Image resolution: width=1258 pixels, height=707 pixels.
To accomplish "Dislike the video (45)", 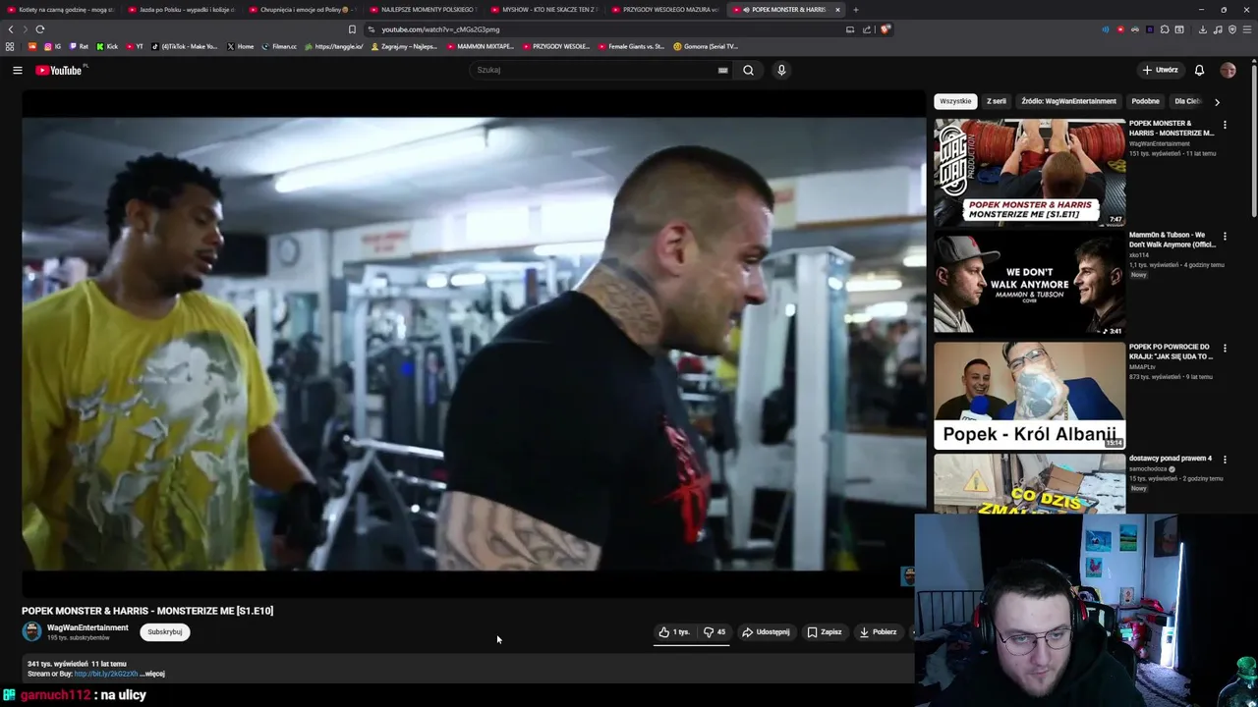I will [715, 632].
